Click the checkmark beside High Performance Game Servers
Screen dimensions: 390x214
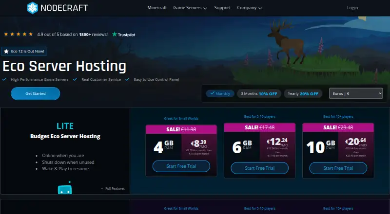4,79
